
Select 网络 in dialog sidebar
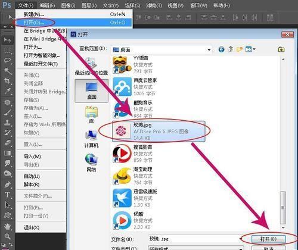tap(91, 162)
